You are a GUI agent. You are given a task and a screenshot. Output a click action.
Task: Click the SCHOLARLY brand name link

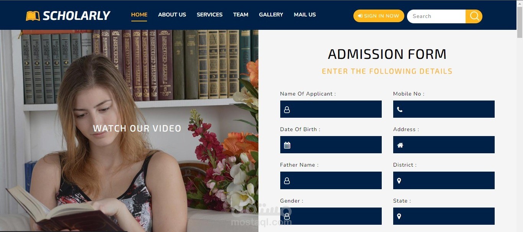(77, 16)
